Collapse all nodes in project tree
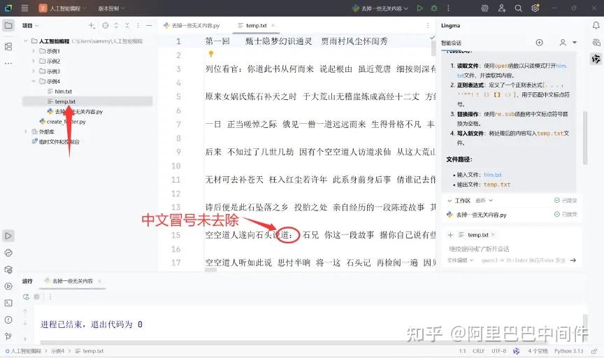Image resolution: width=604 pixels, height=358 pixels. [127, 25]
